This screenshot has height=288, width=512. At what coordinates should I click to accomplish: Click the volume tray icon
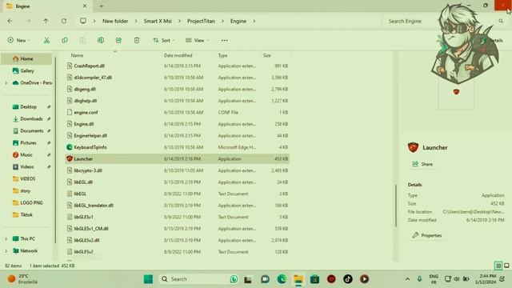457,279
